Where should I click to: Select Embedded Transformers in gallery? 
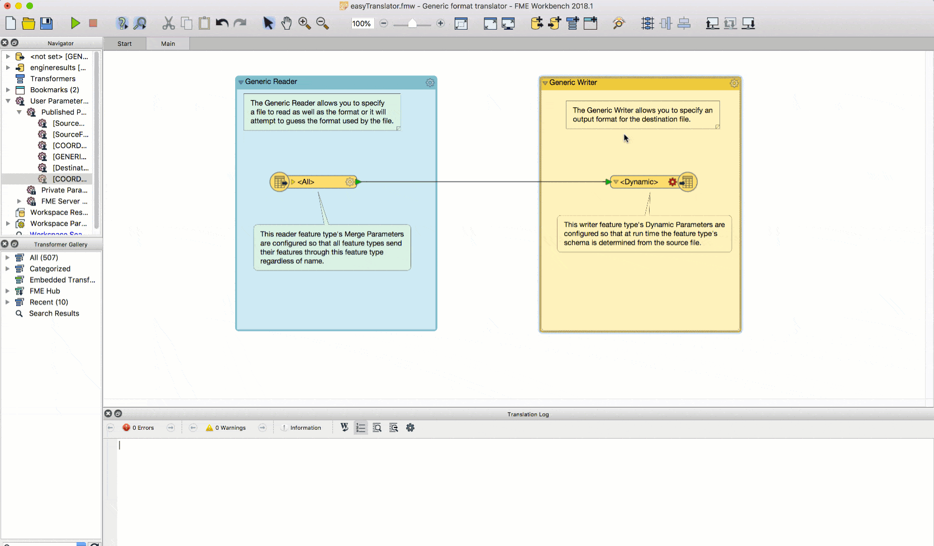[62, 280]
